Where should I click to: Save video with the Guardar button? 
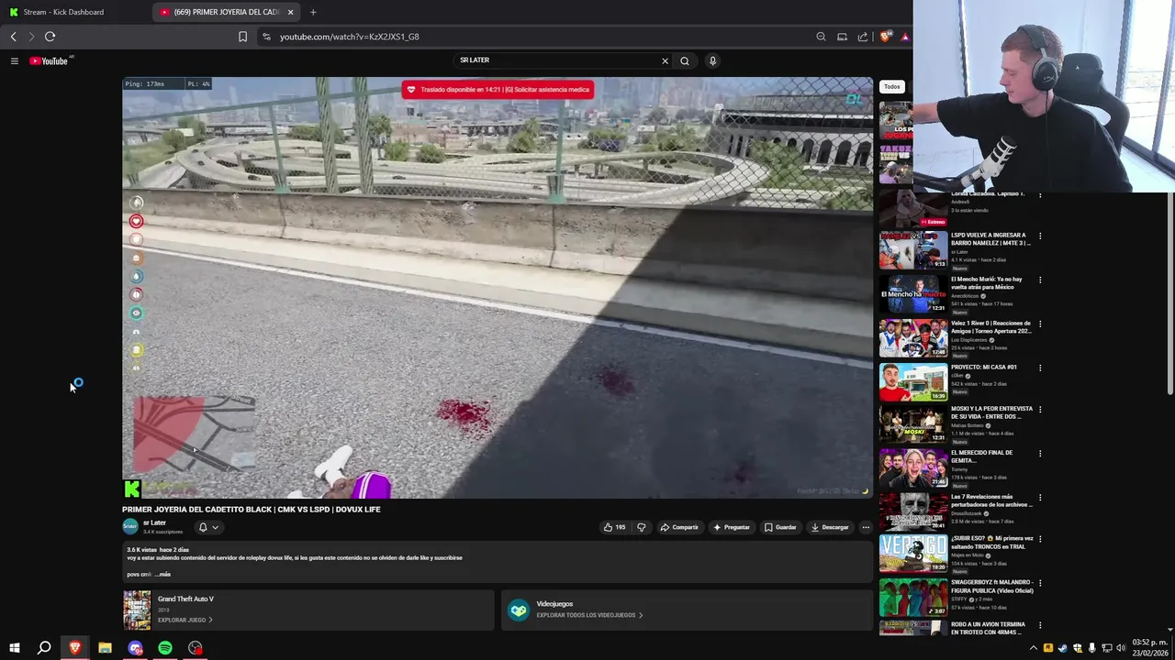tap(780, 527)
